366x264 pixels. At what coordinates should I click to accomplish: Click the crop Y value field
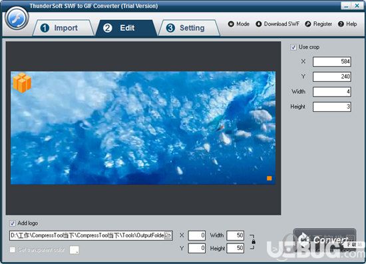click(x=332, y=77)
